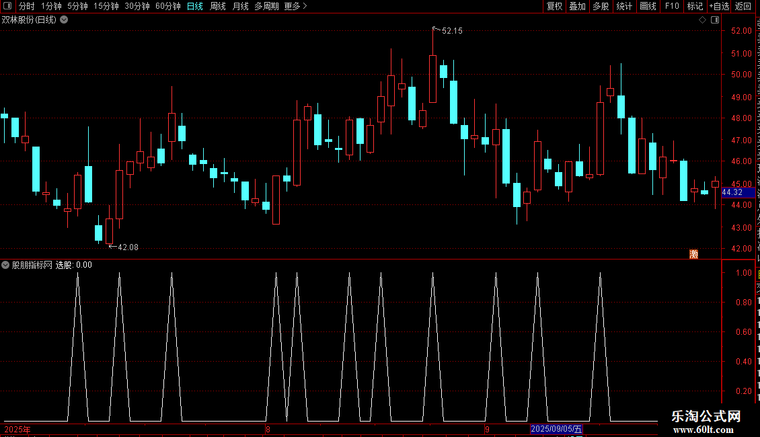Select the 15分钟 period
760x437 pixels.
tap(106, 6)
